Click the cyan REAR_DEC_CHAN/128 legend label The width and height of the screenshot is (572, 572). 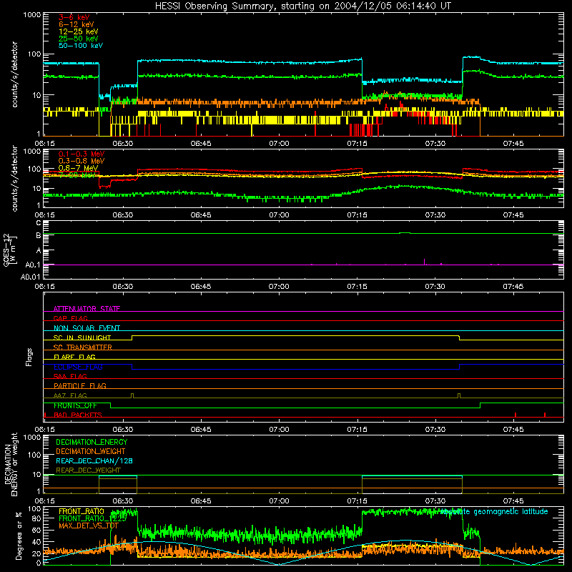click(x=94, y=460)
